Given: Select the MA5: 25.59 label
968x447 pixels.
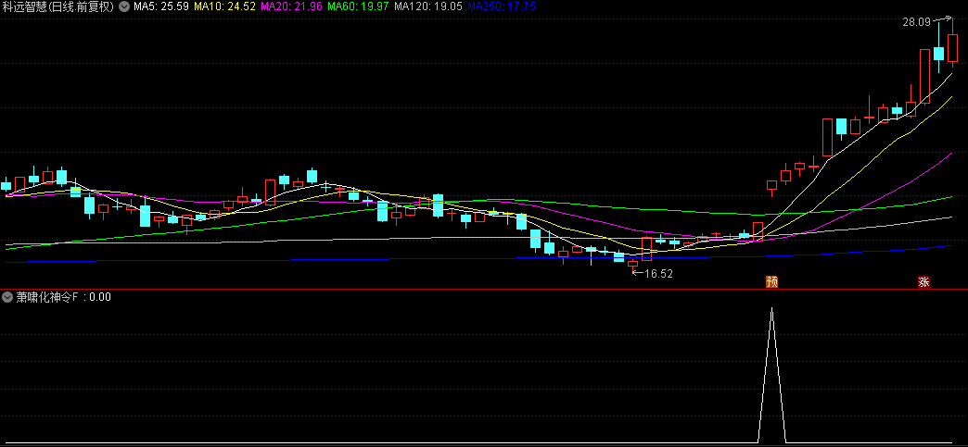Looking at the screenshot, I should (x=161, y=6).
